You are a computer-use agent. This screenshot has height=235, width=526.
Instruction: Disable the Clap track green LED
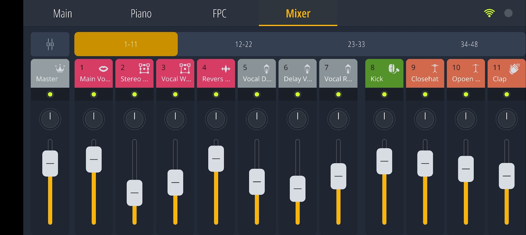507,94
